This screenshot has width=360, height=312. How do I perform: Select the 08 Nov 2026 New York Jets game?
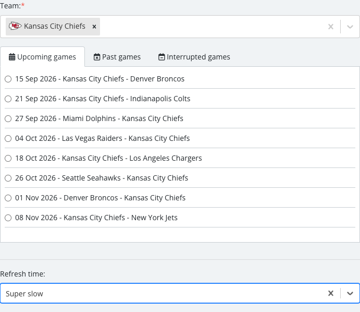[8, 218]
